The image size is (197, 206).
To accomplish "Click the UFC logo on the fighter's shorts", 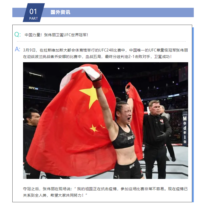I will point(132,166).
